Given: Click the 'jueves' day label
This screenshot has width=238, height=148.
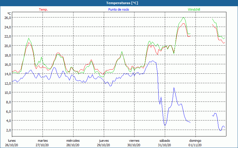Looking at the screenshot, I should pyautogui.click(x=104, y=141).
